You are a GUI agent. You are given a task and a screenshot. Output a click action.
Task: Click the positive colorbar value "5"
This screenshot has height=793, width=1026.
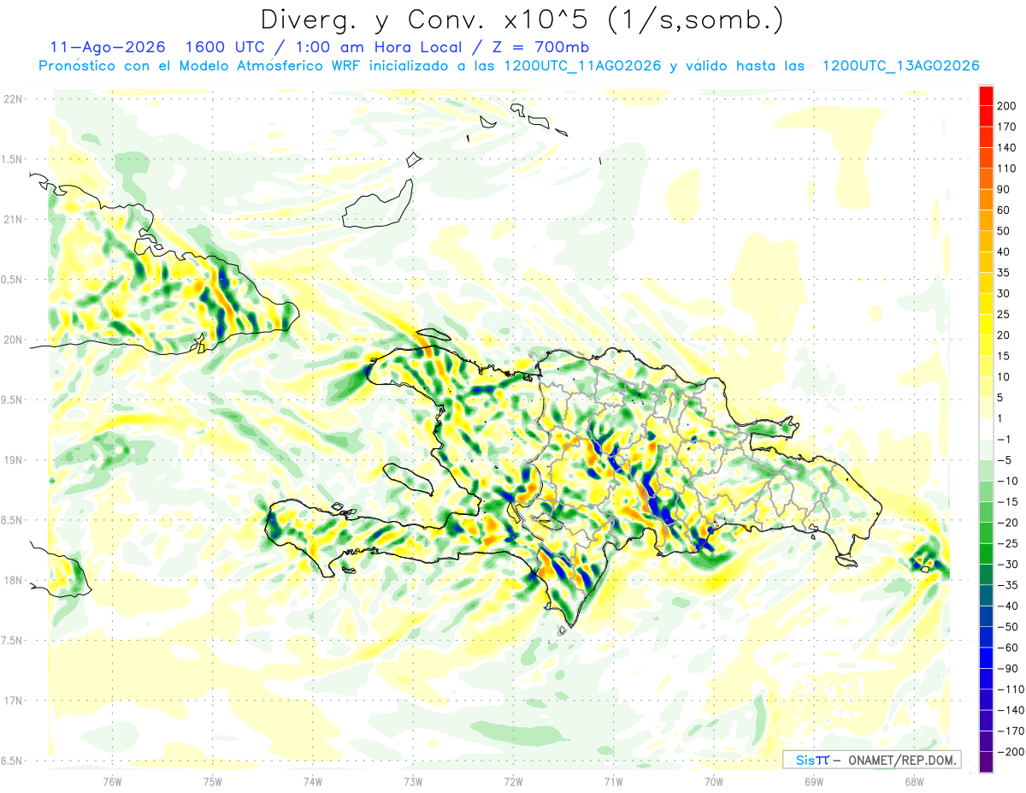pyautogui.click(x=1001, y=398)
